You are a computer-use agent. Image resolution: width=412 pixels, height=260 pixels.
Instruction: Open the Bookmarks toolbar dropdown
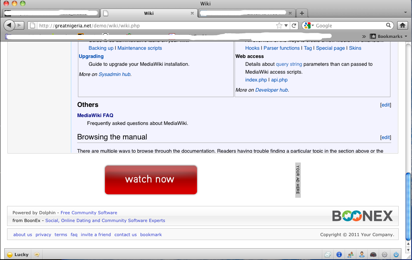point(389,36)
